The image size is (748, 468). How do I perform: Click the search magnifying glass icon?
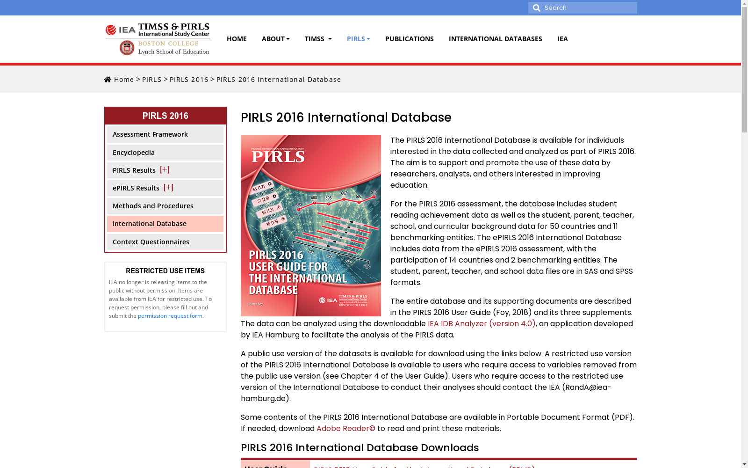[536, 7]
